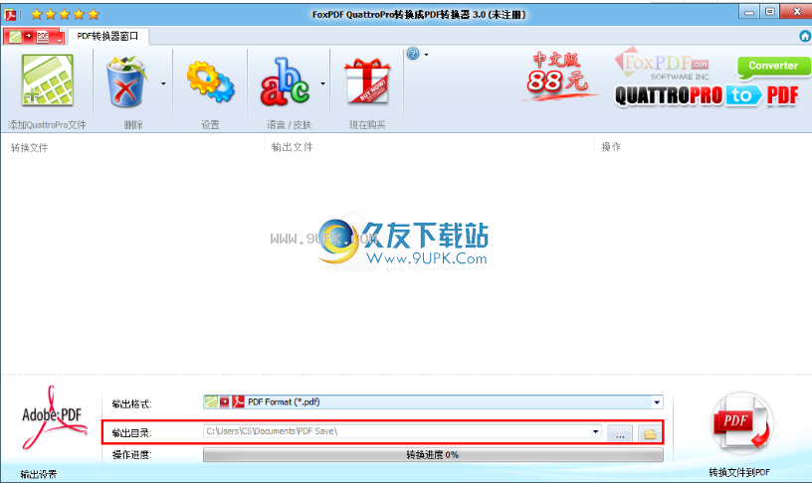Click the home icon at top right
This screenshot has height=483, width=812.
pyautogui.click(x=805, y=36)
